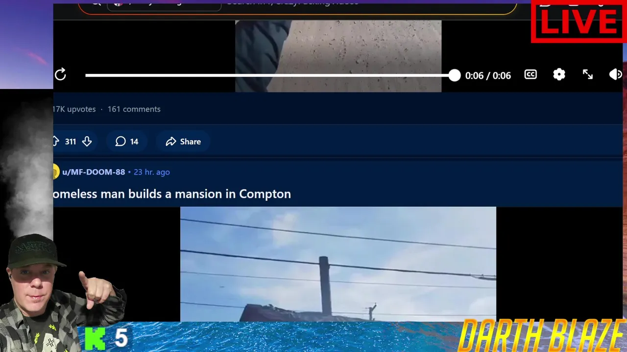Click the '17K upvotes' text
Screen dimensions: 627x352
(x=74, y=109)
